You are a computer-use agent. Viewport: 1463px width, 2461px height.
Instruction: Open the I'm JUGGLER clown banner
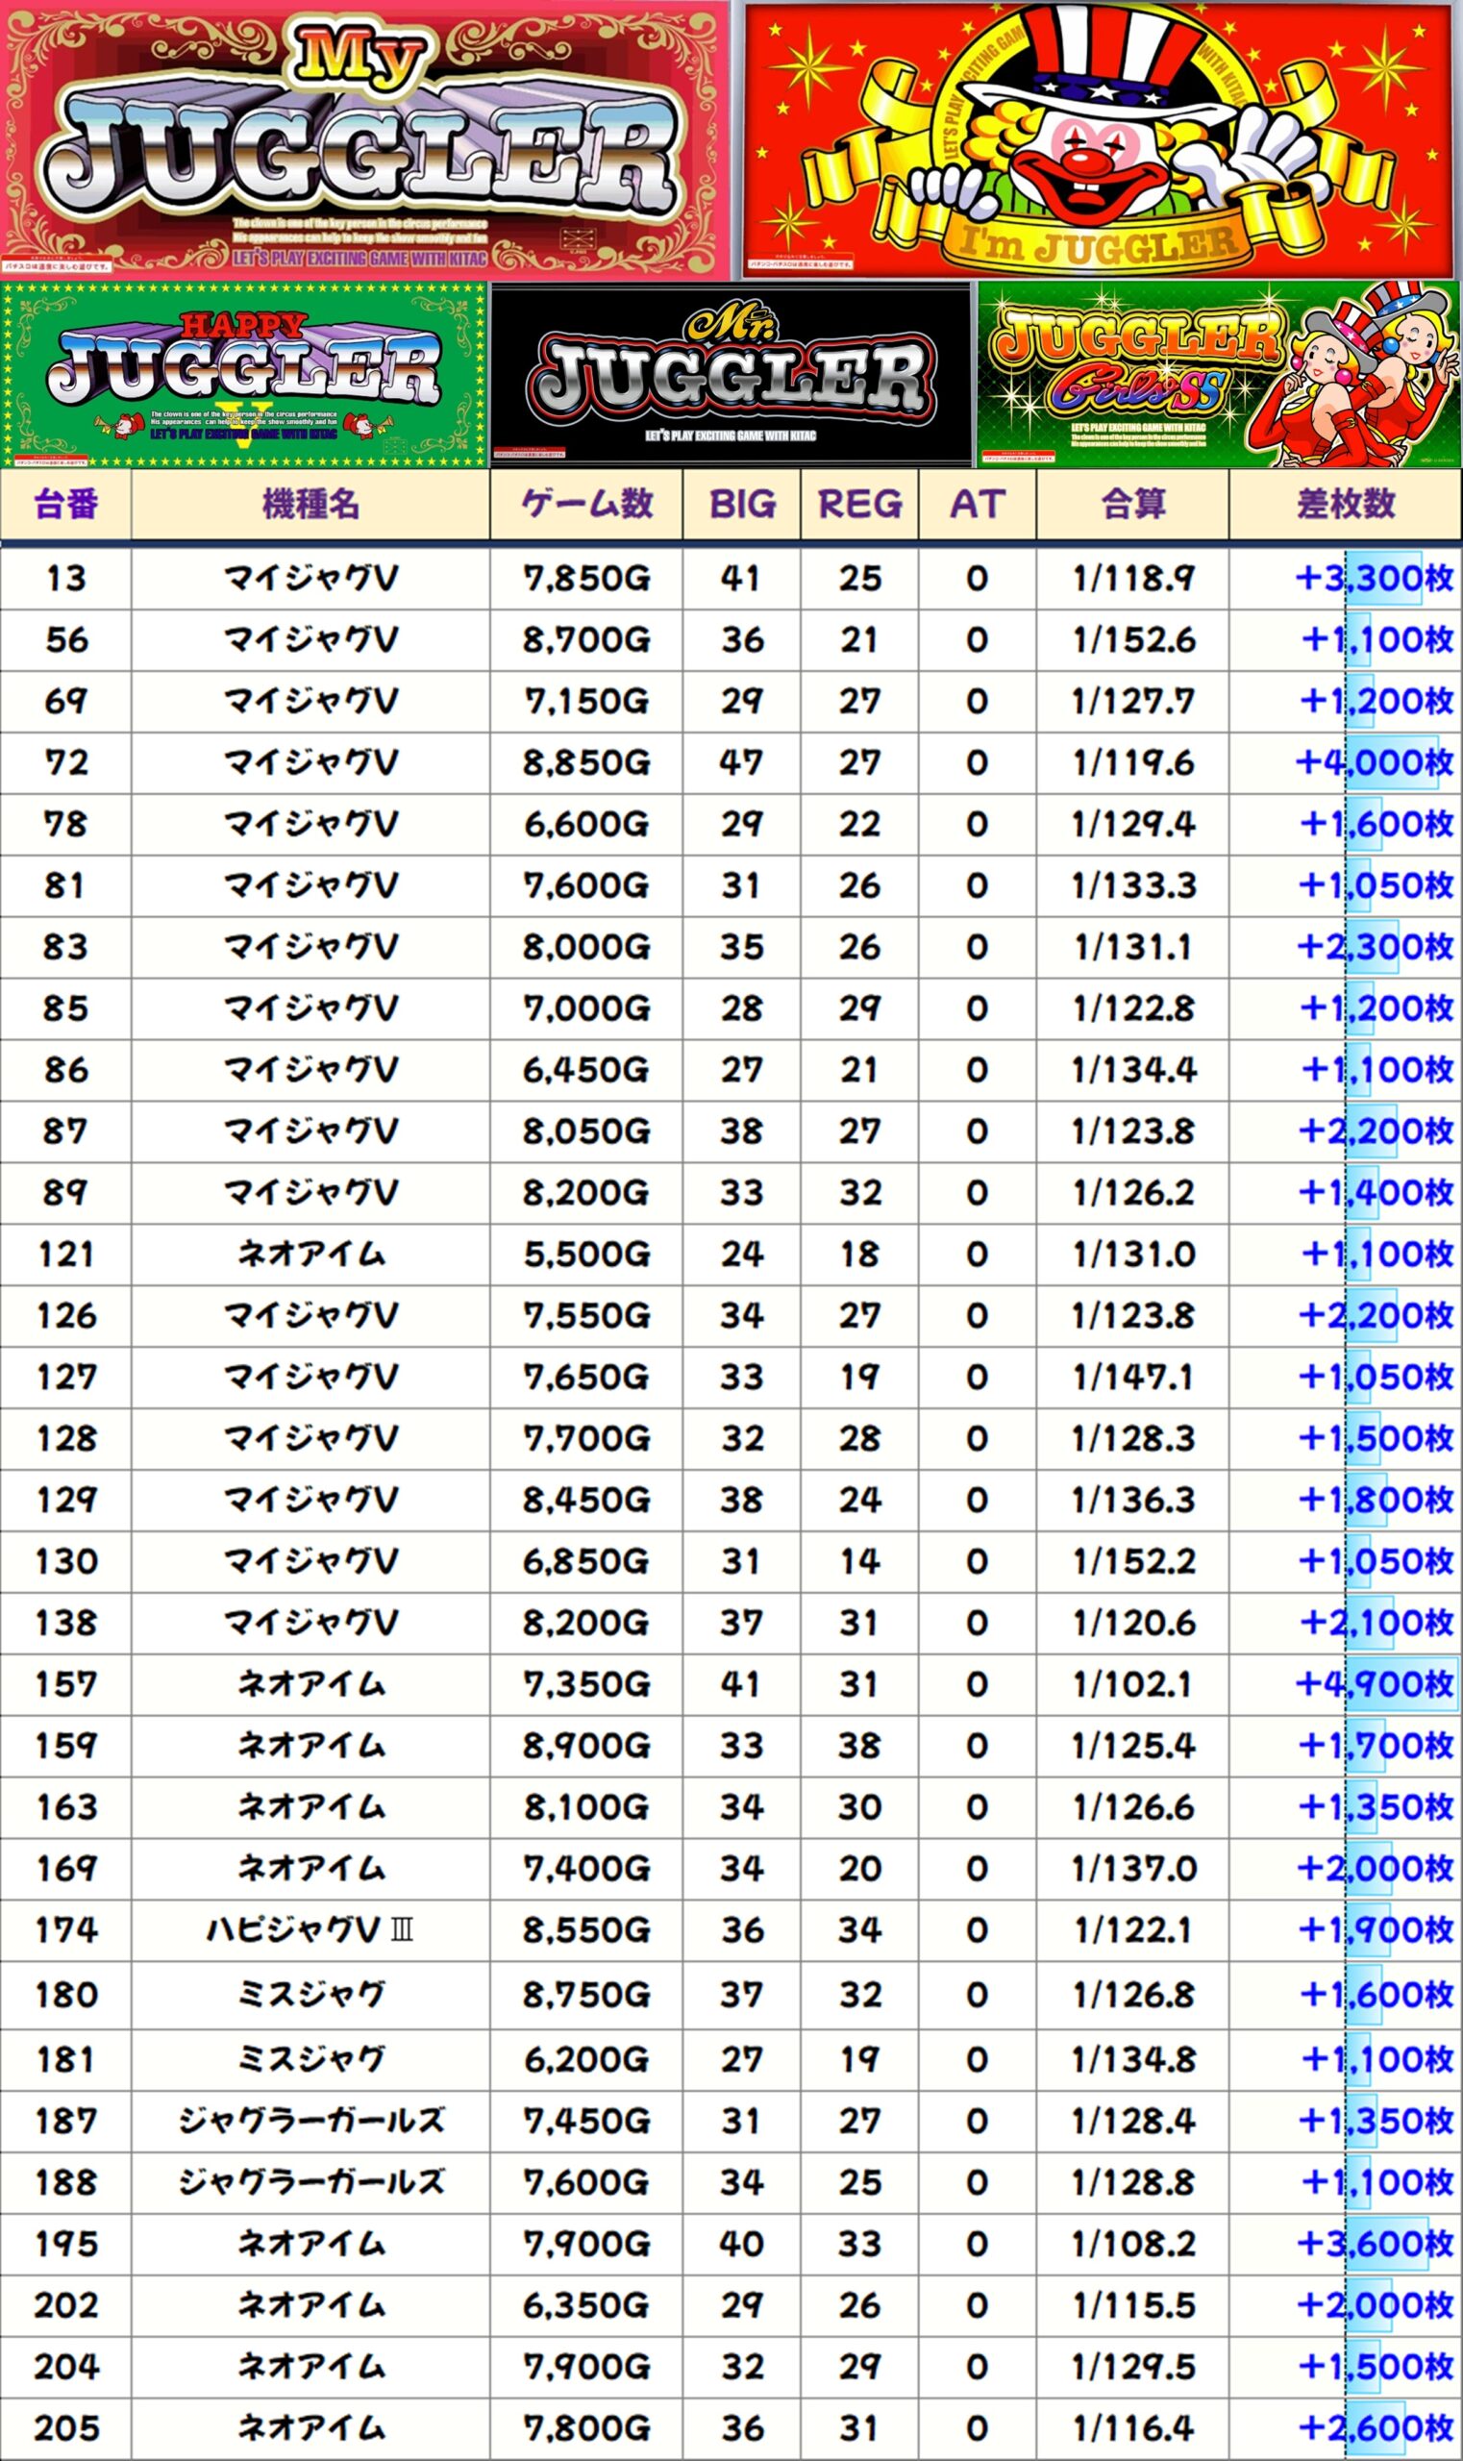[1103, 140]
